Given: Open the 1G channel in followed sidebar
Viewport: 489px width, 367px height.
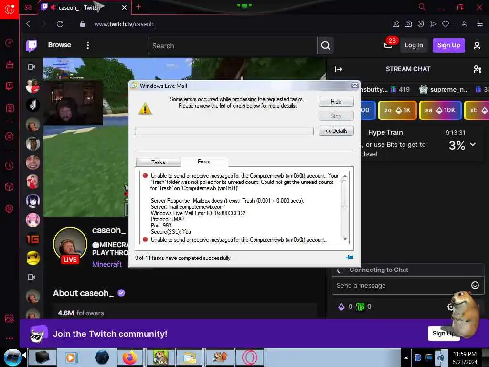Looking at the screenshot, I should pyautogui.click(x=33, y=239).
